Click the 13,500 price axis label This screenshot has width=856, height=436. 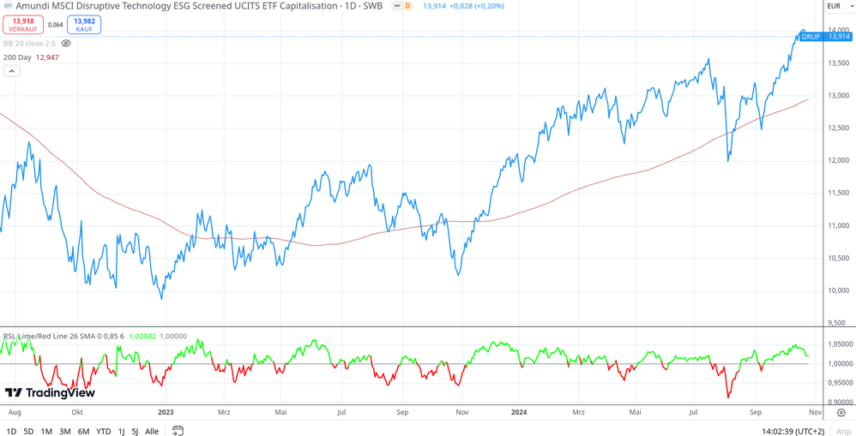(x=839, y=63)
